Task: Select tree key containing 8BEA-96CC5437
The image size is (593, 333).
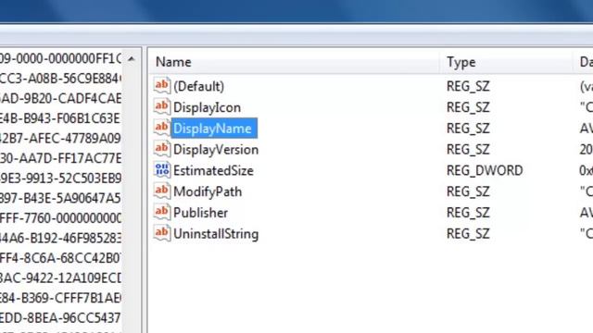Action: (x=60, y=318)
